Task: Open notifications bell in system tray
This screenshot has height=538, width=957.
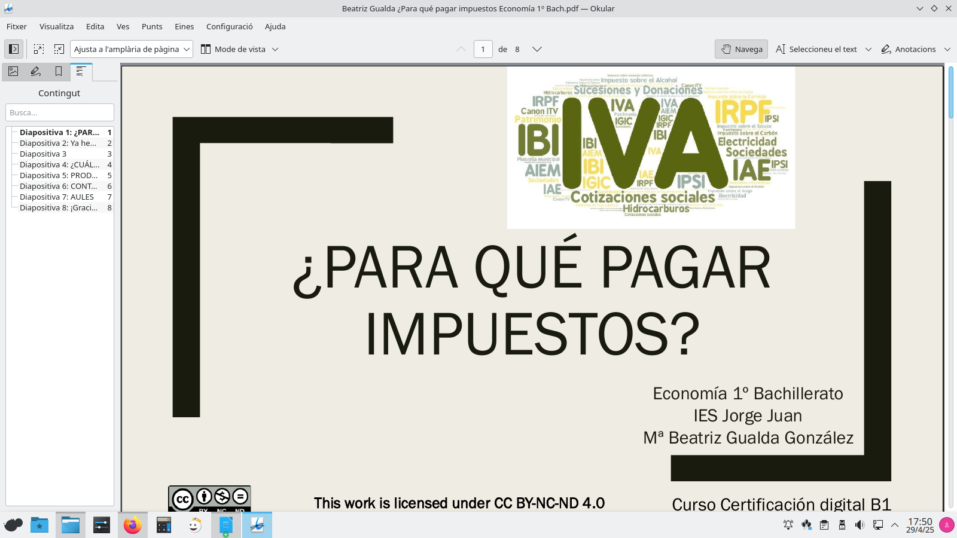Action: [788, 525]
